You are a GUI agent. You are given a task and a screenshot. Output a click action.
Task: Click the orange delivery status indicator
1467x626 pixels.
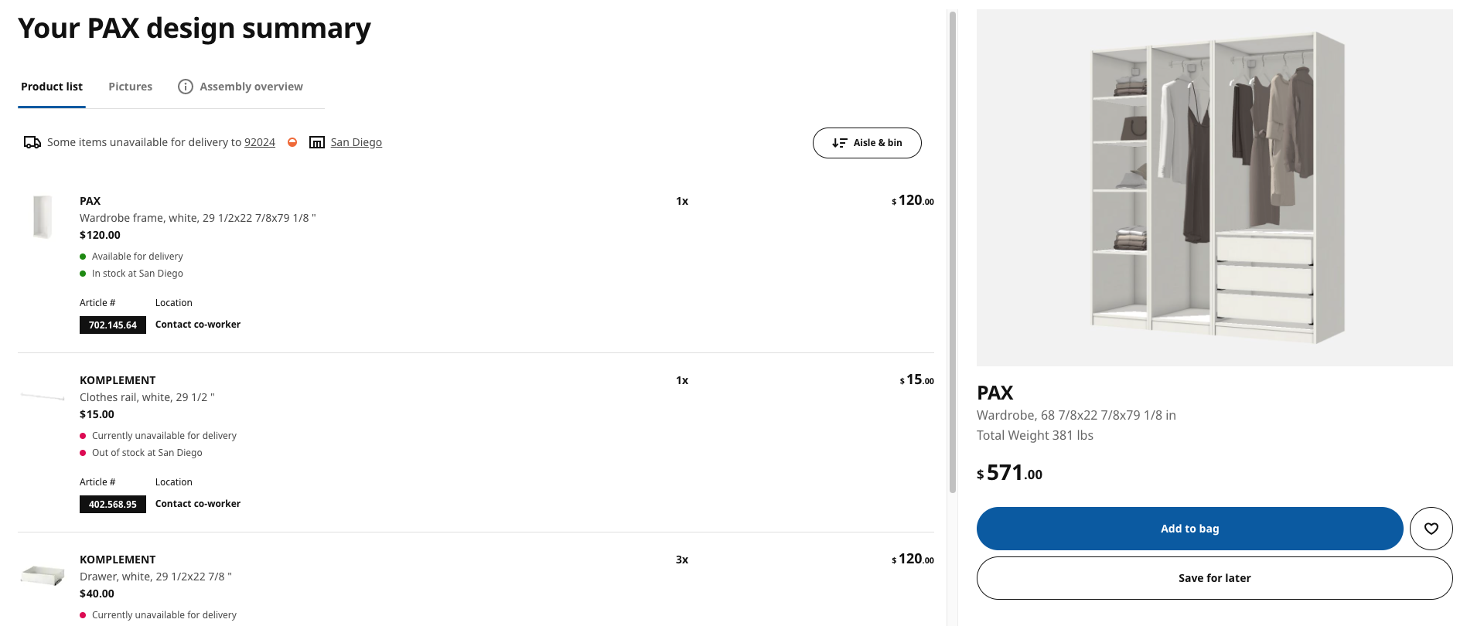click(x=292, y=142)
